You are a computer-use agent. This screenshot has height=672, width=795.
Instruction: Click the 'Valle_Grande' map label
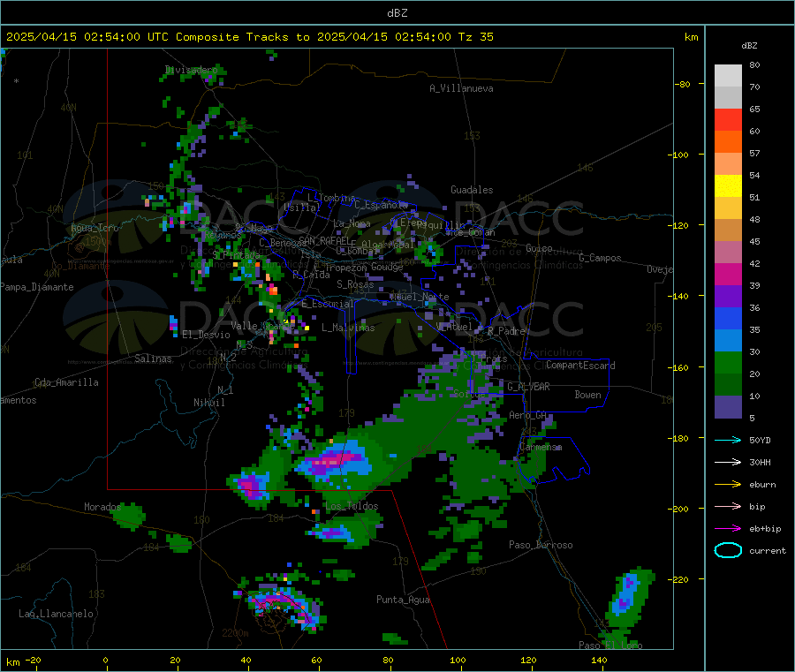(x=262, y=325)
